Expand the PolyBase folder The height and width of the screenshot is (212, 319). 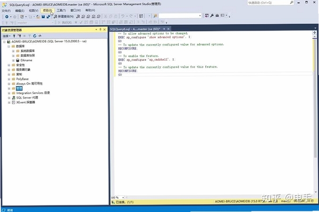pos(9,79)
